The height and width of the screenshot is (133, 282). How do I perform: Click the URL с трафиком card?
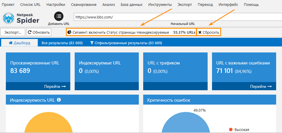pos(175,71)
